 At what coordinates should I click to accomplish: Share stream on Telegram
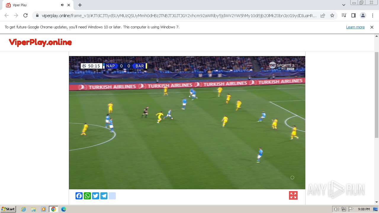(x=104, y=196)
